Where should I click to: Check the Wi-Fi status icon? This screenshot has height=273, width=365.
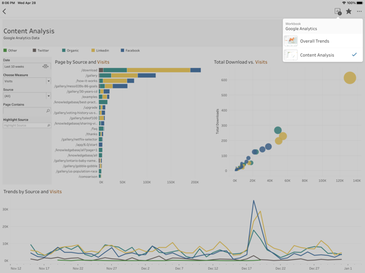pyautogui.click(x=344, y=3)
